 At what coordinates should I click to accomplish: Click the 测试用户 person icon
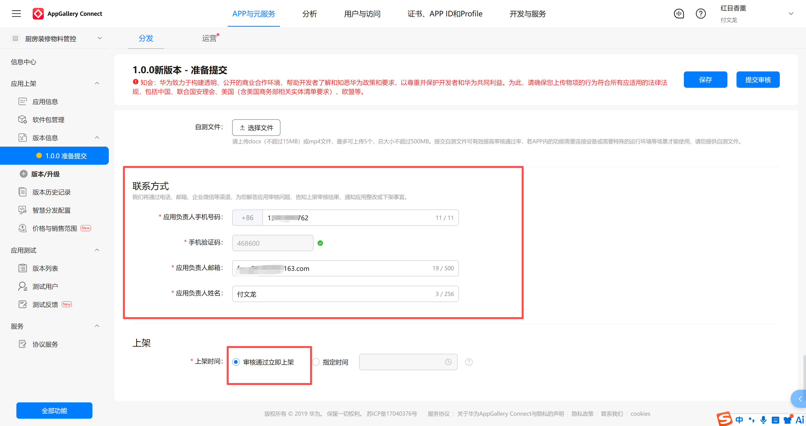click(x=22, y=286)
